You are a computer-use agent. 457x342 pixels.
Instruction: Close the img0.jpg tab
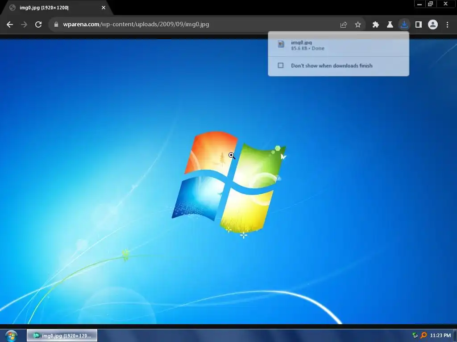[104, 8]
